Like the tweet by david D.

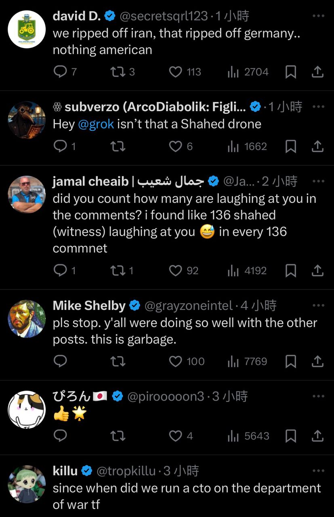click(175, 72)
